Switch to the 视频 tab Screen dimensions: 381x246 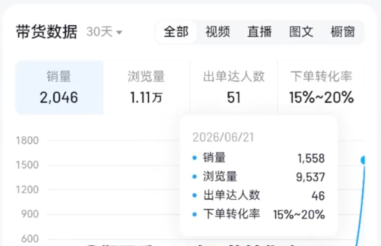pyautogui.click(x=218, y=32)
